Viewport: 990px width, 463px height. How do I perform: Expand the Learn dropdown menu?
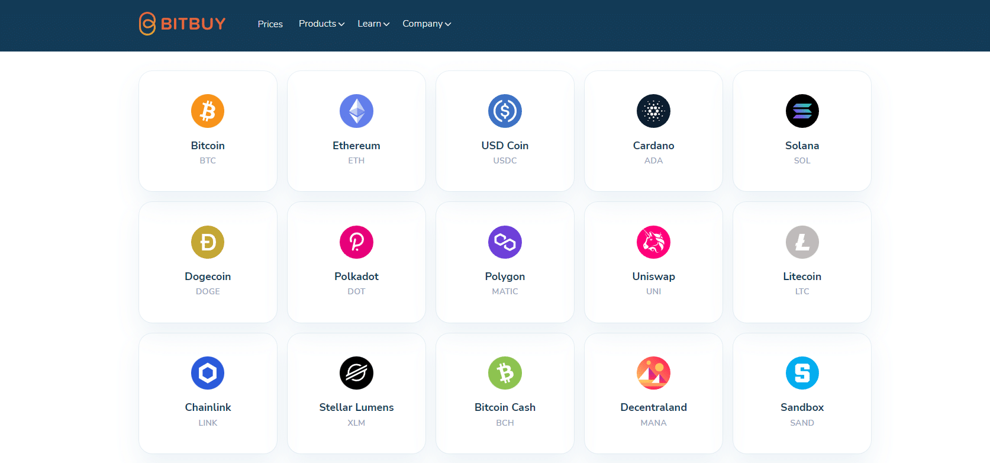coord(373,24)
